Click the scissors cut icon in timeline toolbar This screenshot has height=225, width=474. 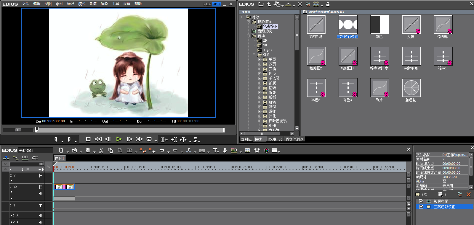(x=101, y=151)
